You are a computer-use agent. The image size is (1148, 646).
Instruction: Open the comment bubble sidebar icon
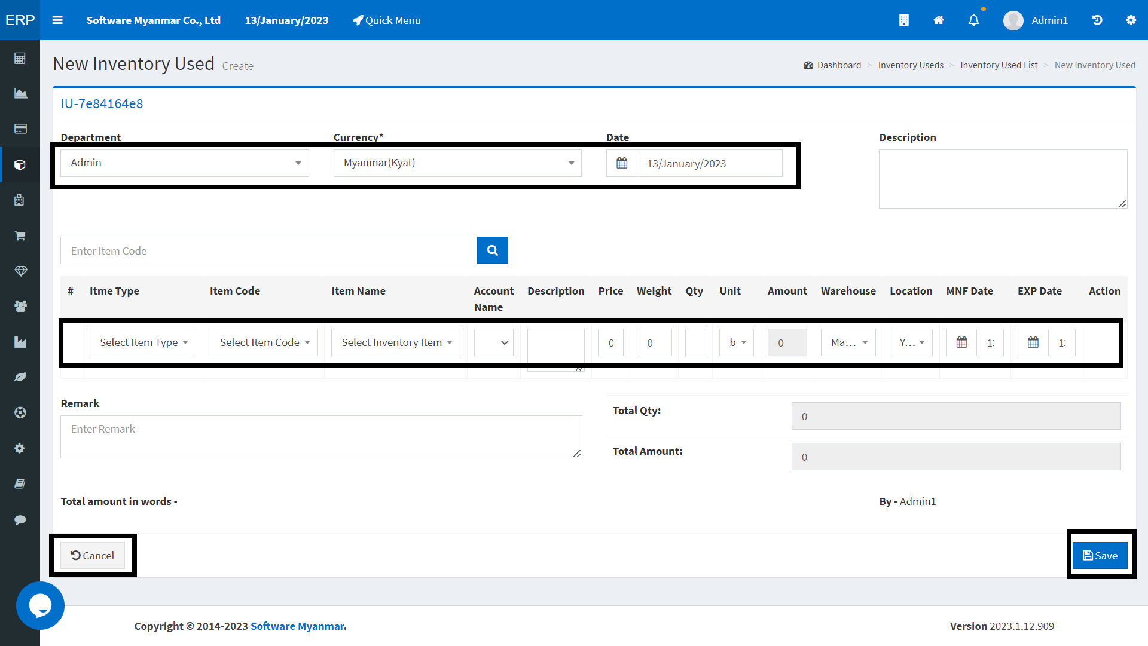[x=20, y=519]
